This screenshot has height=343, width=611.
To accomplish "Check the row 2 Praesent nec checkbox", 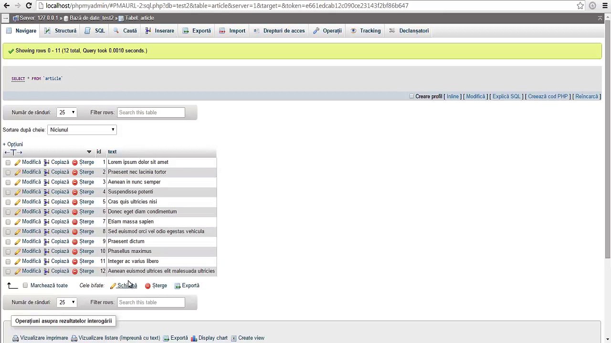I will 8,172.
